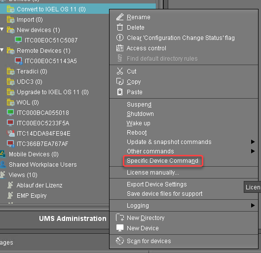Select the Shared Workplace Users node
This screenshot has height=253, width=261.
(43, 165)
